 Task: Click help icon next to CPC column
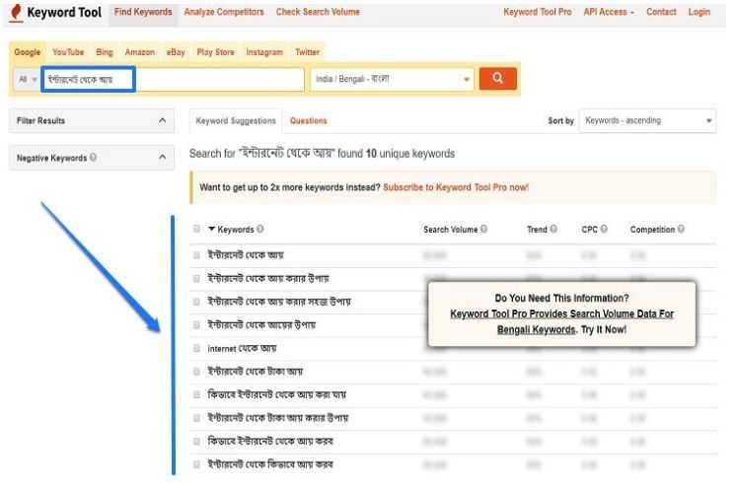[603, 230]
